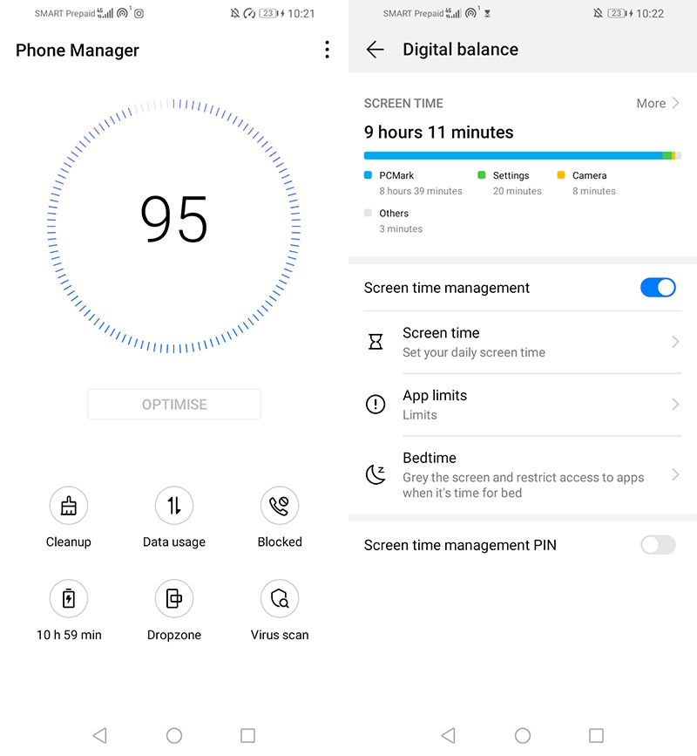Image resolution: width=697 pixels, height=756 pixels.
Task: Navigate back from Digital balance
Action: point(375,50)
